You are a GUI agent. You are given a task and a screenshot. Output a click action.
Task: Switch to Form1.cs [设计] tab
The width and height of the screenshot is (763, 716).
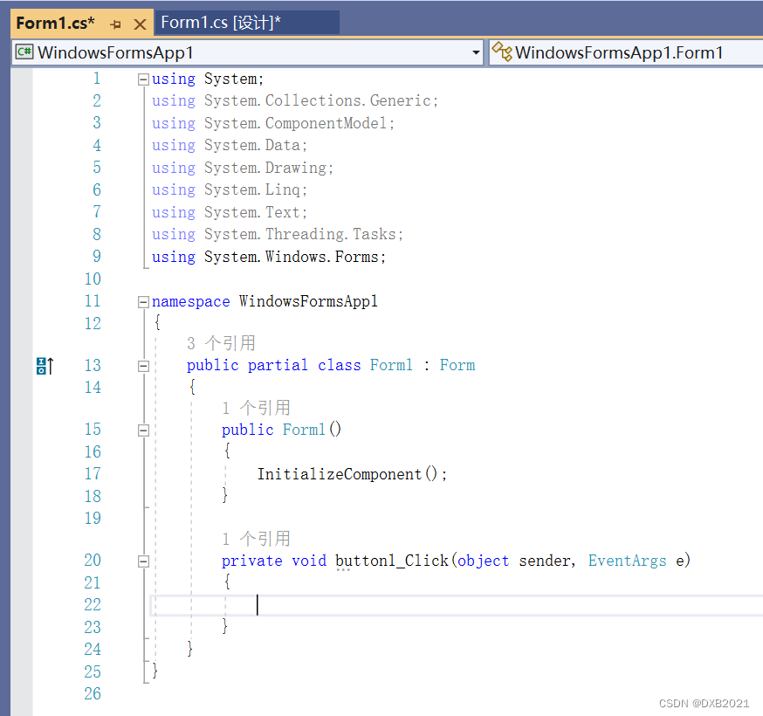point(247,23)
